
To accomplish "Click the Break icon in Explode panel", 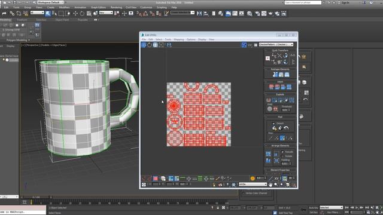I will coord(269,100).
